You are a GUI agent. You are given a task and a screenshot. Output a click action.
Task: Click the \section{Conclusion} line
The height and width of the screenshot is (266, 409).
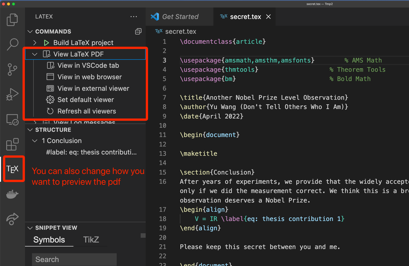pyautogui.click(x=217, y=172)
